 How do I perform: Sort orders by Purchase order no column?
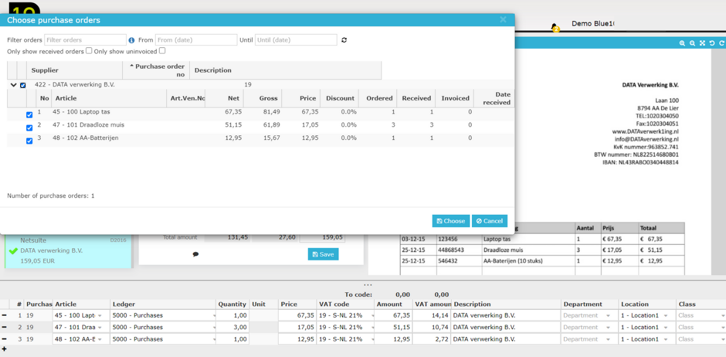[x=157, y=70]
